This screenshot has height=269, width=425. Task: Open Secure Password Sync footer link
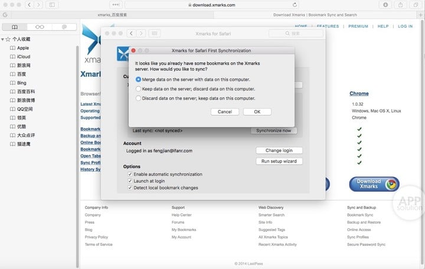[x=366, y=244]
